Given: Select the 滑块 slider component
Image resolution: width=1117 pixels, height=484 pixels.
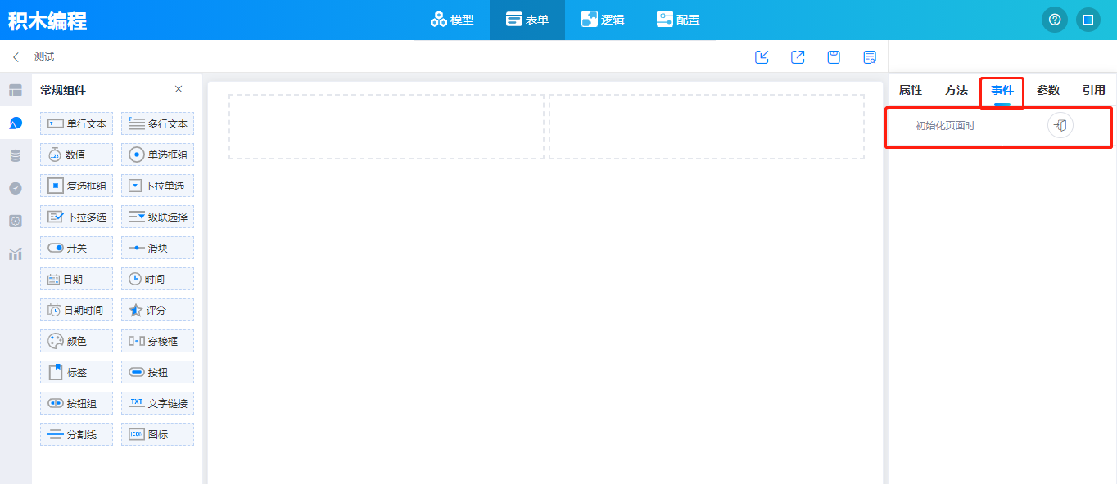Looking at the screenshot, I should click(x=158, y=248).
